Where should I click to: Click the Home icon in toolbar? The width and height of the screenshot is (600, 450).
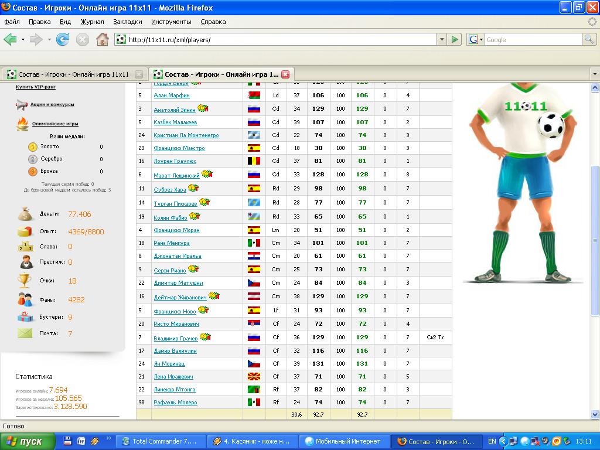(x=102, y=40)
